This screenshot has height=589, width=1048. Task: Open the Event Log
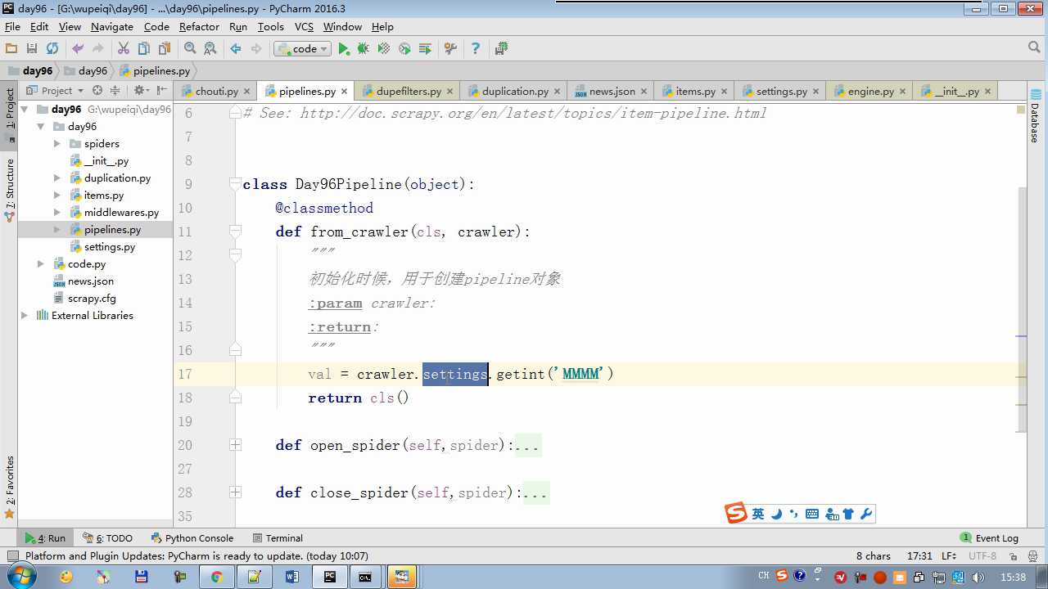pos(990,538)
